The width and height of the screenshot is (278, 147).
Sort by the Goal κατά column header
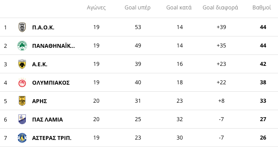pos(179,7)
